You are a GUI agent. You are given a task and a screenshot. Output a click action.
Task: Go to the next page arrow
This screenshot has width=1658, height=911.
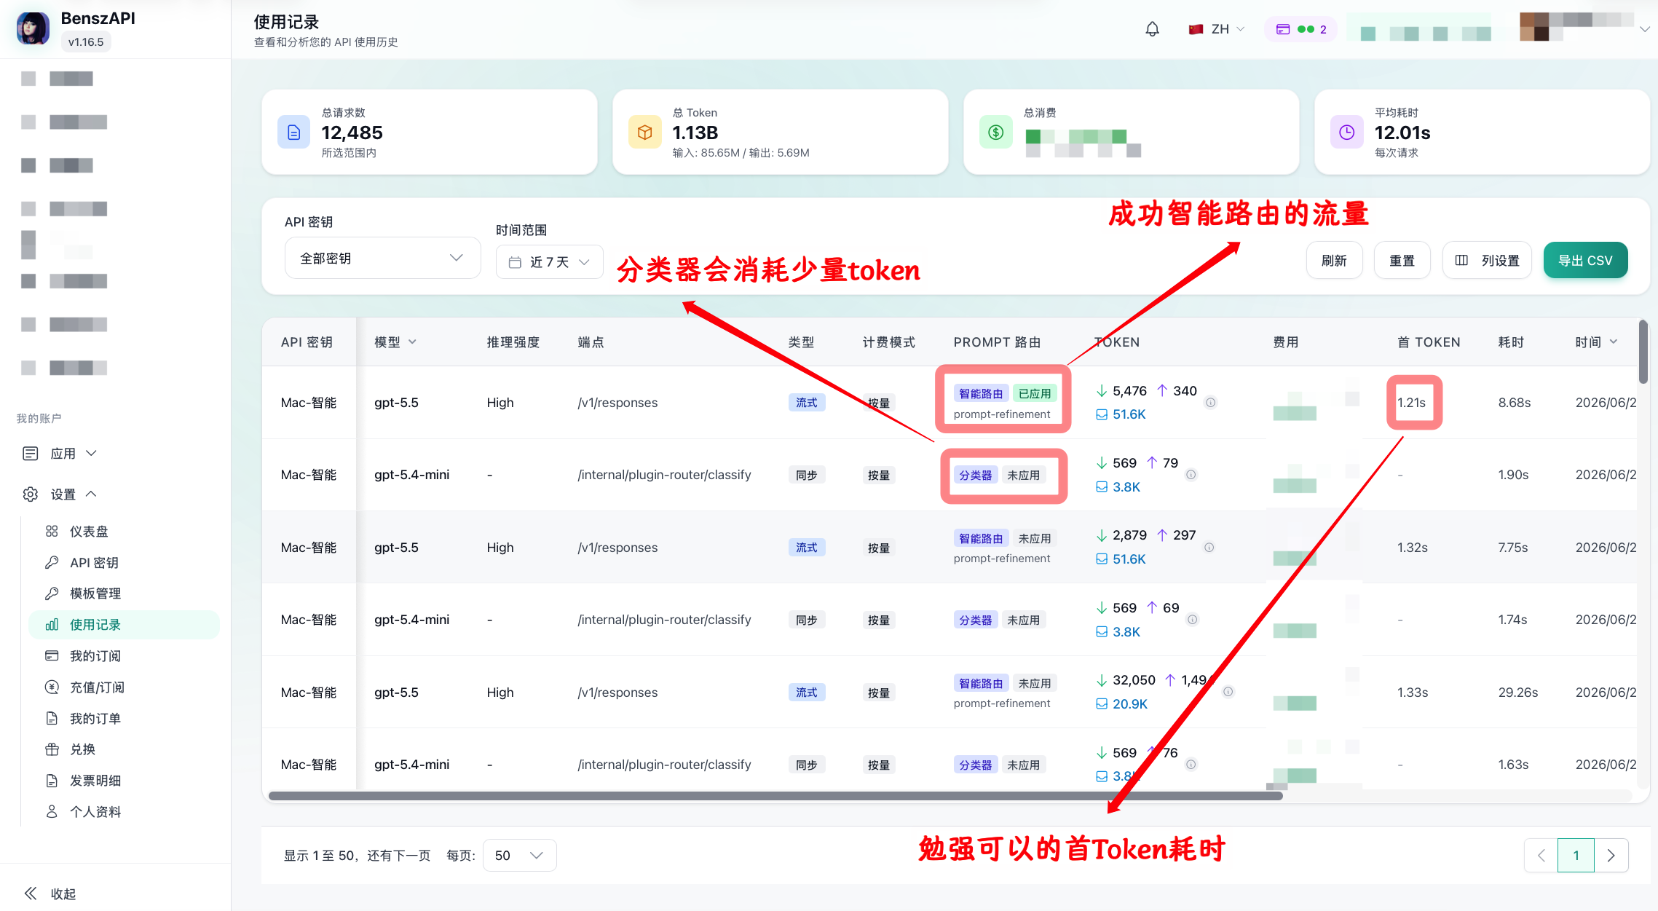pos(1611,856)
